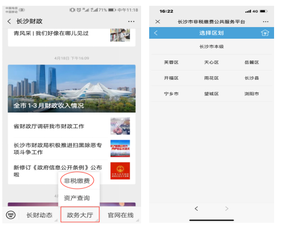The height and width of the screenshot is (228, 281).
Task: Select 望城区 district
Action: (212, 94)
